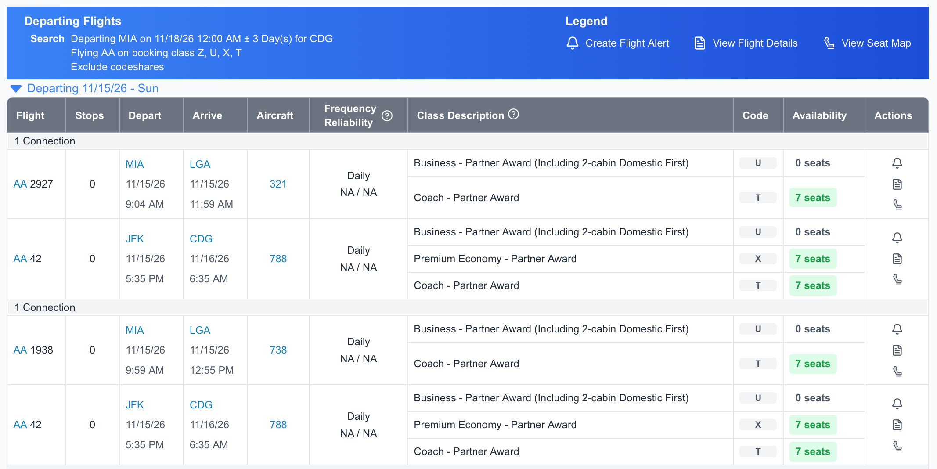The image size is (937, 469).
Task: Click the Depart column header
Action: [144, 115]
